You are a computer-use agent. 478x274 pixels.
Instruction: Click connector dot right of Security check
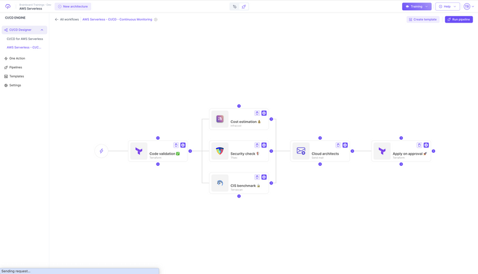(271, 151)
